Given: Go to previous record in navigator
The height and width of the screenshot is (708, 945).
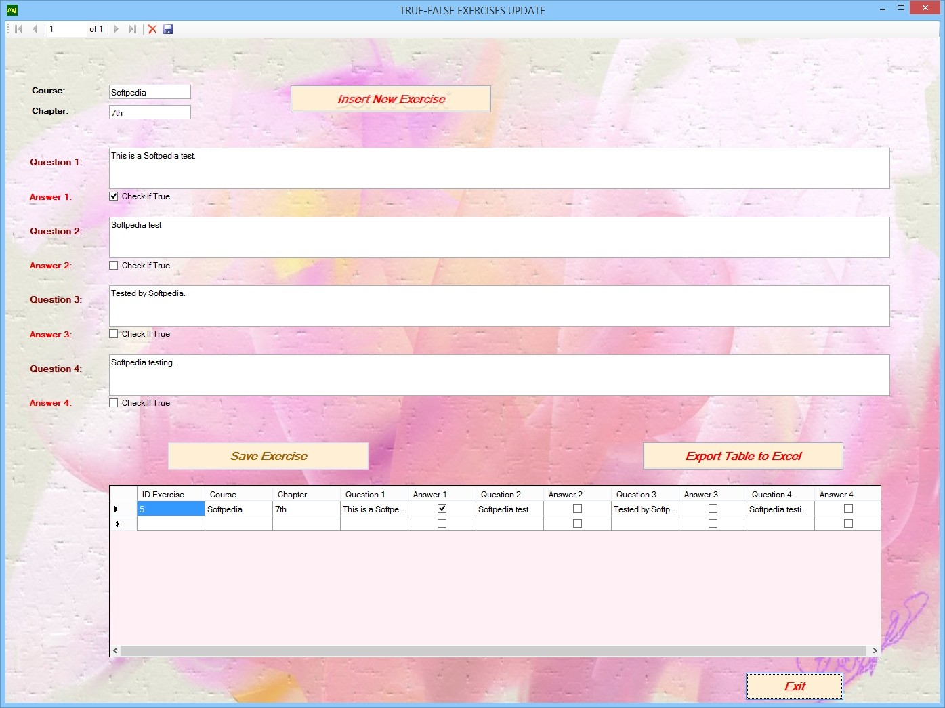Looking at the screenshot, I should (35, 29).
